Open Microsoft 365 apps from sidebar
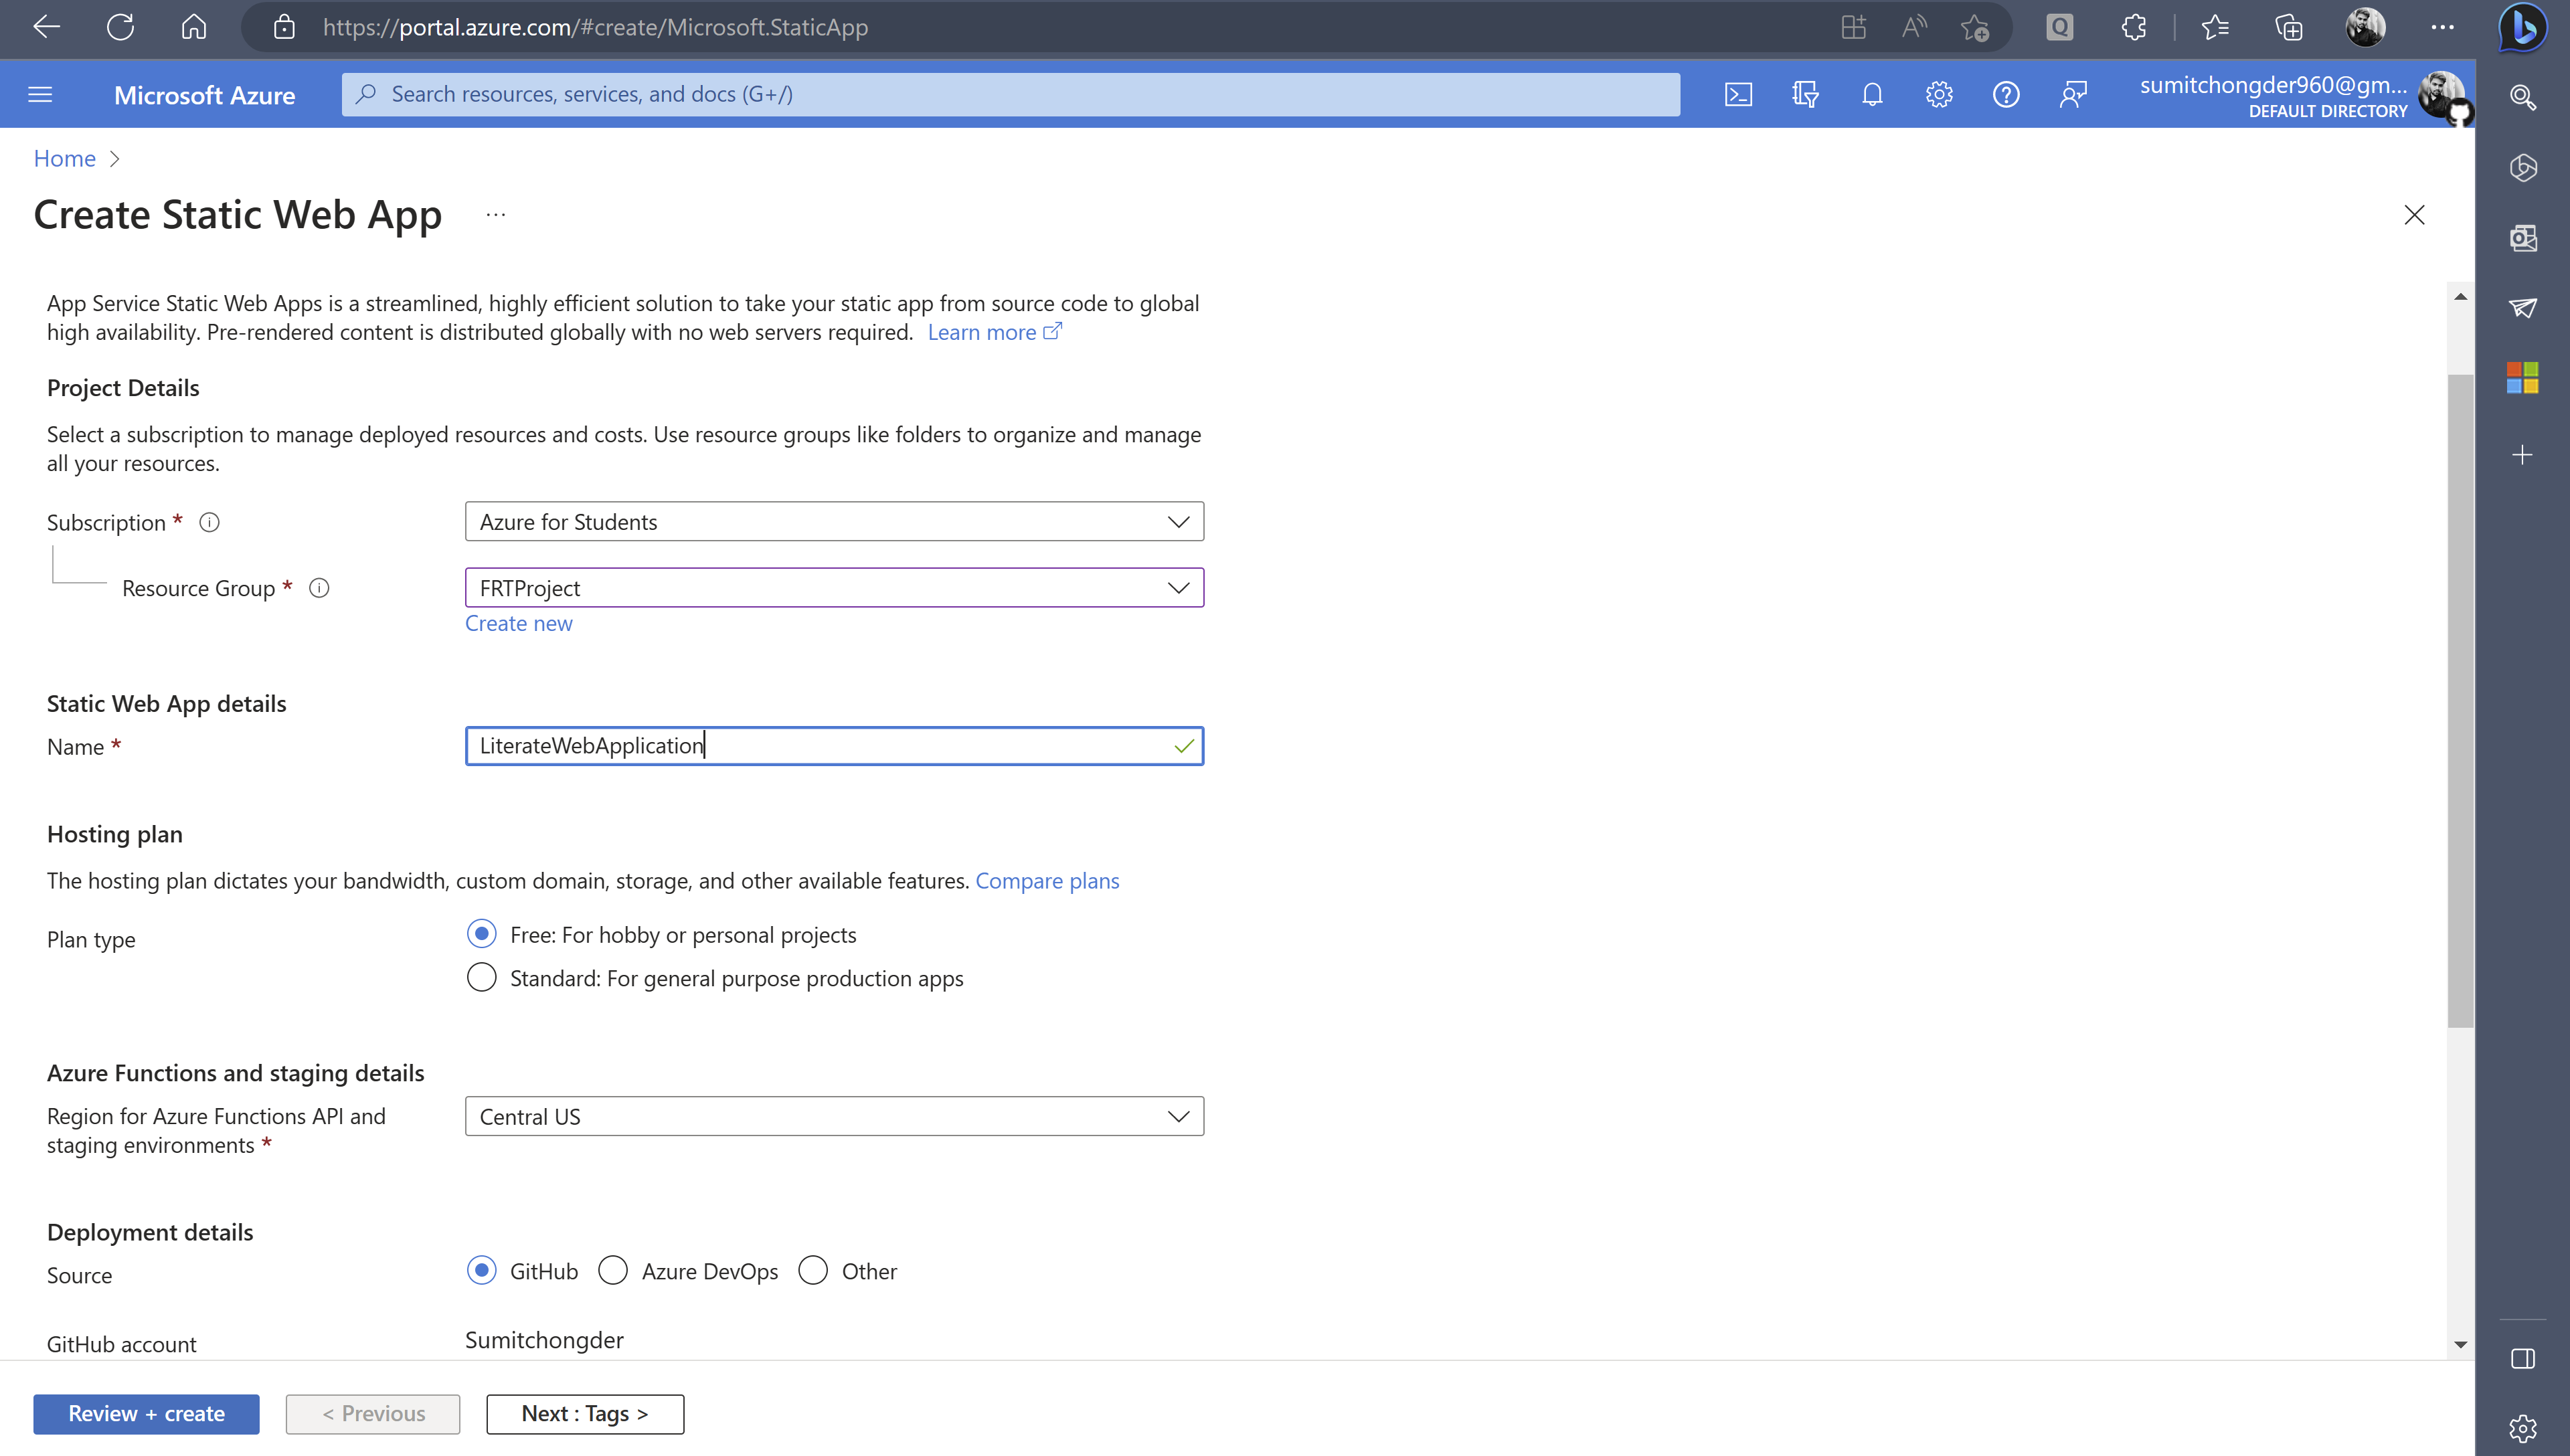 point(2523,377)
